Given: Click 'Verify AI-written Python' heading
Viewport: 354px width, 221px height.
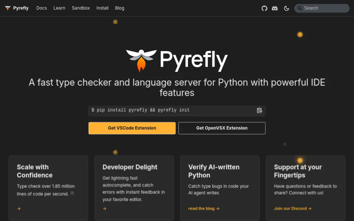Looking at the screenshot, I should tap(214, 171).
